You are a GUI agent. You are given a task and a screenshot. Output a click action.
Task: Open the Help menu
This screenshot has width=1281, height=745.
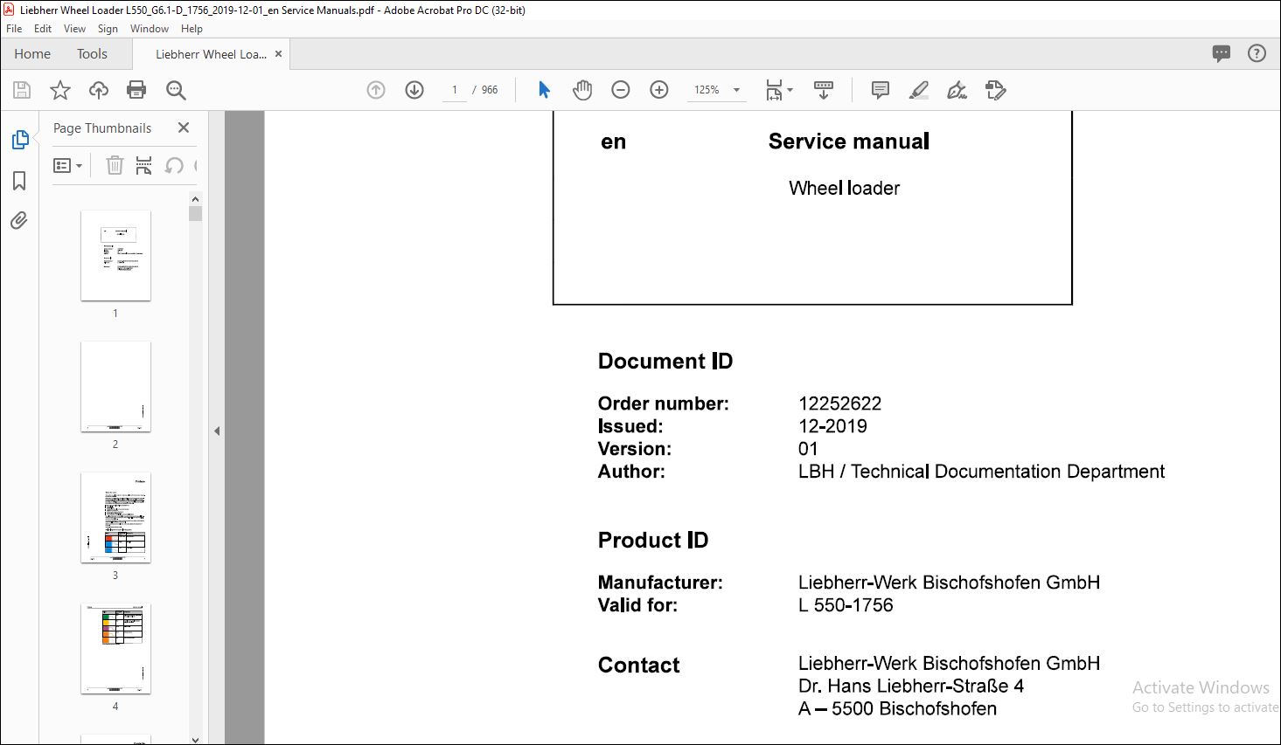(x=191, y=29)
